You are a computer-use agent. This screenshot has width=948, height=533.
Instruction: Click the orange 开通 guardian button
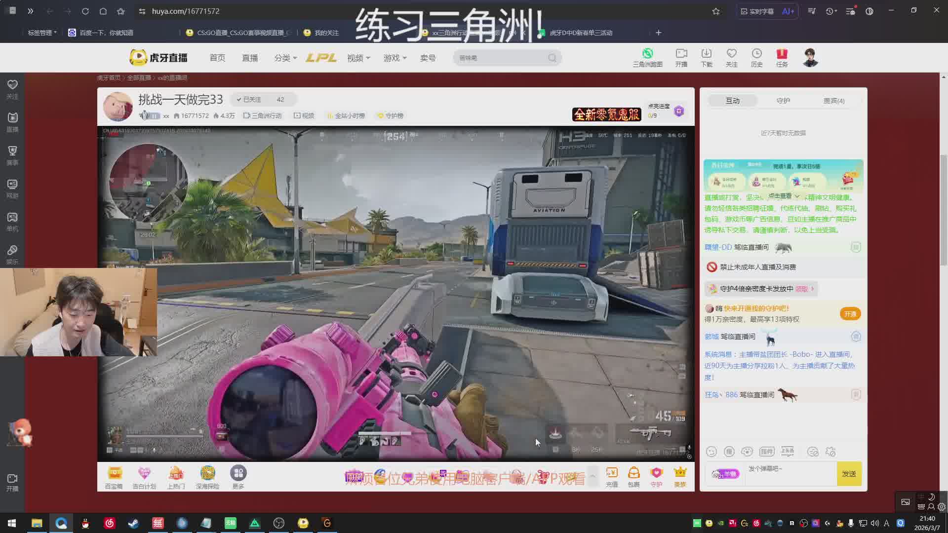850,314
